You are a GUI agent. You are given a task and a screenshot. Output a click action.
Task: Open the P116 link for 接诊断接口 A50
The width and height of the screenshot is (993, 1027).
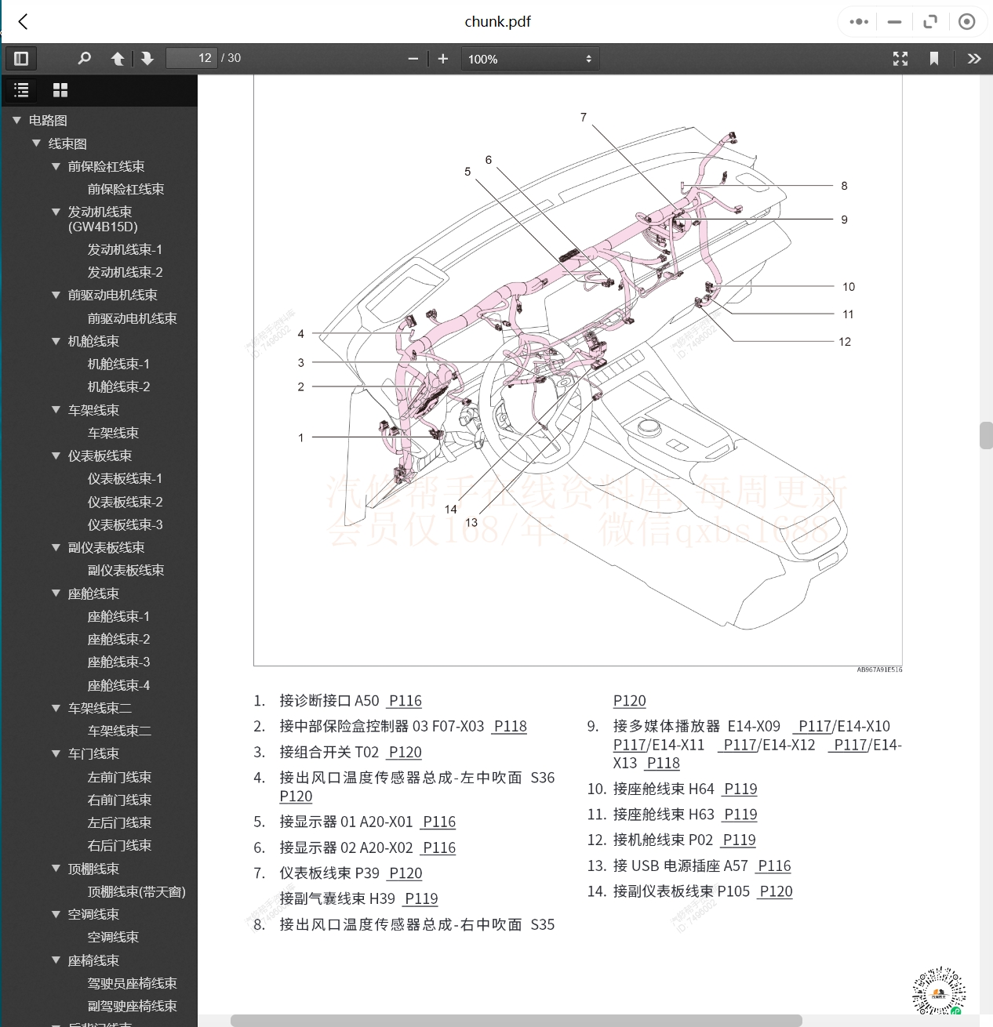(404, 700)
